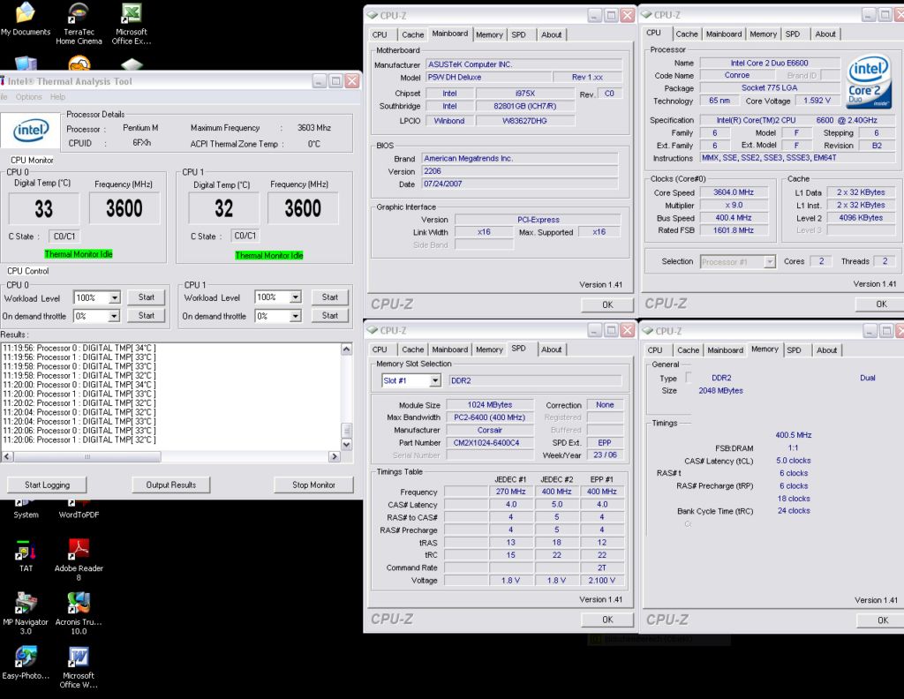Screen dimensions: 904x699
Task: Open Easy-Photo desktop icon
Action: pos(26,663)
